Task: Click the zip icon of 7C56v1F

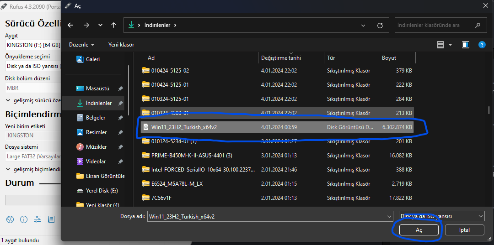Action: pyautogui.click(x=145, y=198)
